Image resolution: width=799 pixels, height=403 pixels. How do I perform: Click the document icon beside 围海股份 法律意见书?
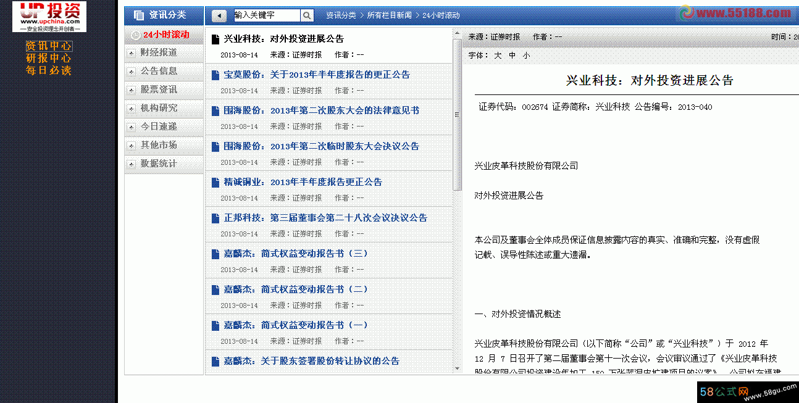click(215, 111)
